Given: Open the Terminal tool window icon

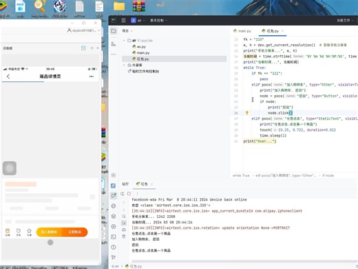Looking at the screenshot, I should (x=114, y=237).
